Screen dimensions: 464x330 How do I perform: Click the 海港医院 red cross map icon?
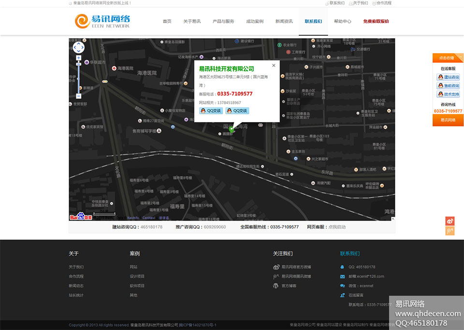114,68
